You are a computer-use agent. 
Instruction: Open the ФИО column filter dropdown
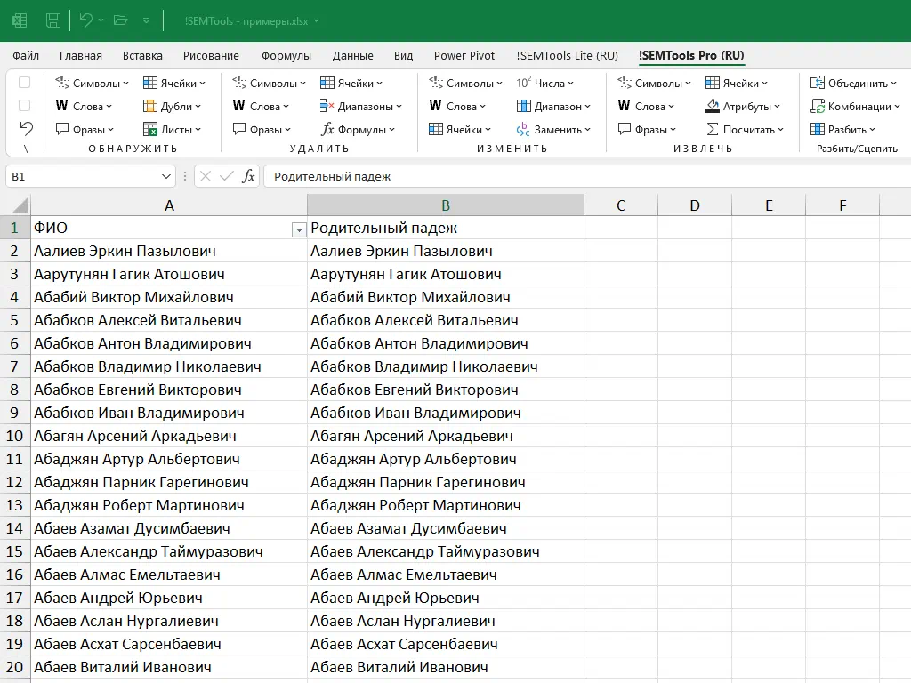299,230
